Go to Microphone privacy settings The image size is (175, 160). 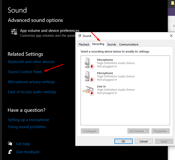tap(31, 82)
